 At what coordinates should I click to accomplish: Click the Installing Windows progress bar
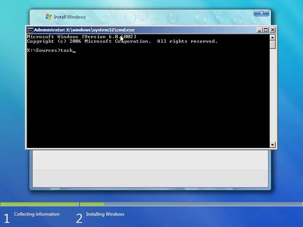191,204
